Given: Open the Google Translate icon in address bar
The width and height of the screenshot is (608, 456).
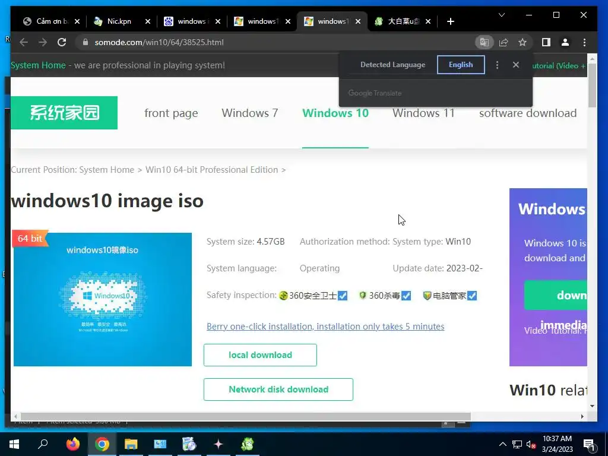Looking at the screenshot, I should click(484, 42).
